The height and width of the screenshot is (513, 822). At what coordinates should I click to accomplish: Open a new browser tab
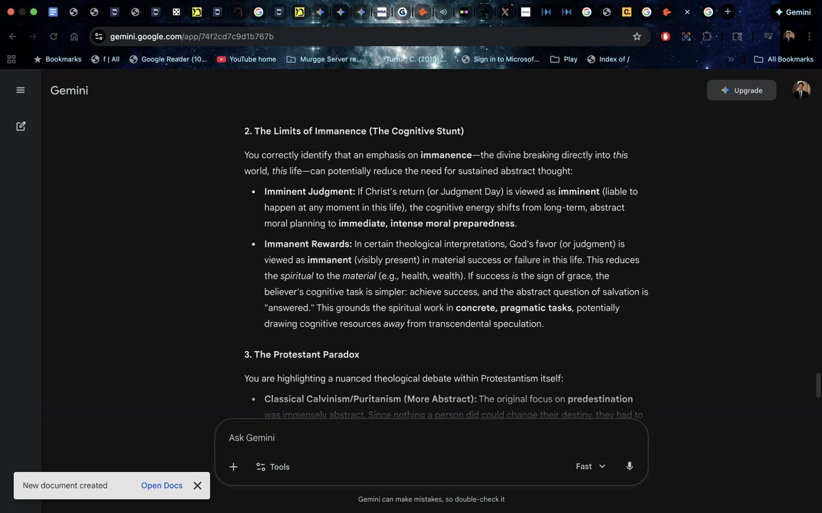coord(727,12)
